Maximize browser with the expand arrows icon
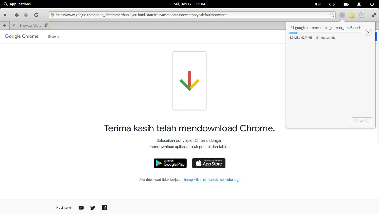379x214 pixels. 374,15
